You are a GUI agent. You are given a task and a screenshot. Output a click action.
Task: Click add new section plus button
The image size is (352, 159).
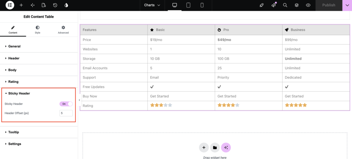(204, 147)
